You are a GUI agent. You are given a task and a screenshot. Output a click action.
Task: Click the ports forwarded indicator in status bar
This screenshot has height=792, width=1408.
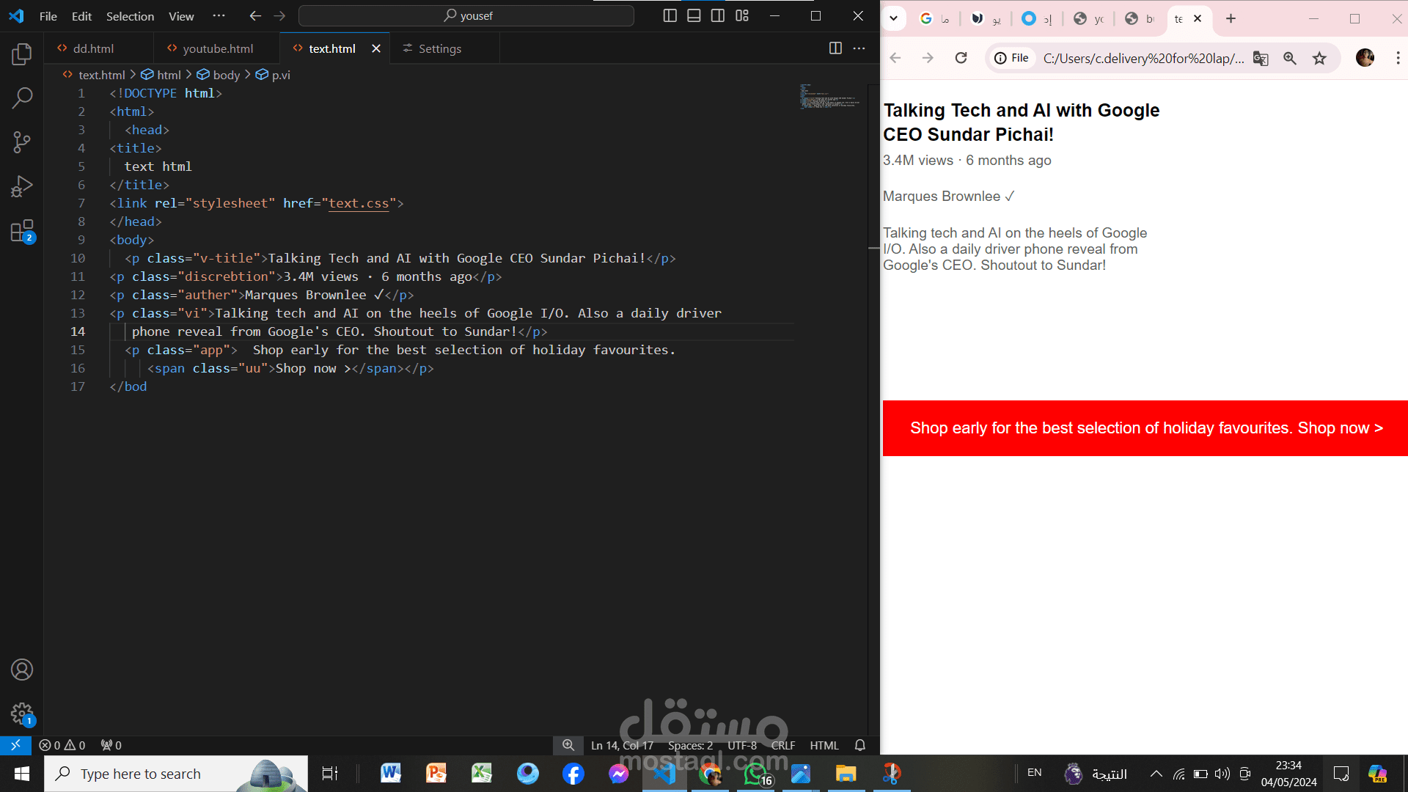coord(111,745)
